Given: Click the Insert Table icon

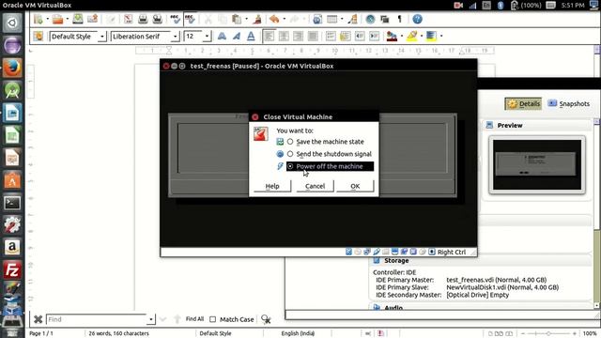Looking at the screenshot, I should [x=331, y=19].
